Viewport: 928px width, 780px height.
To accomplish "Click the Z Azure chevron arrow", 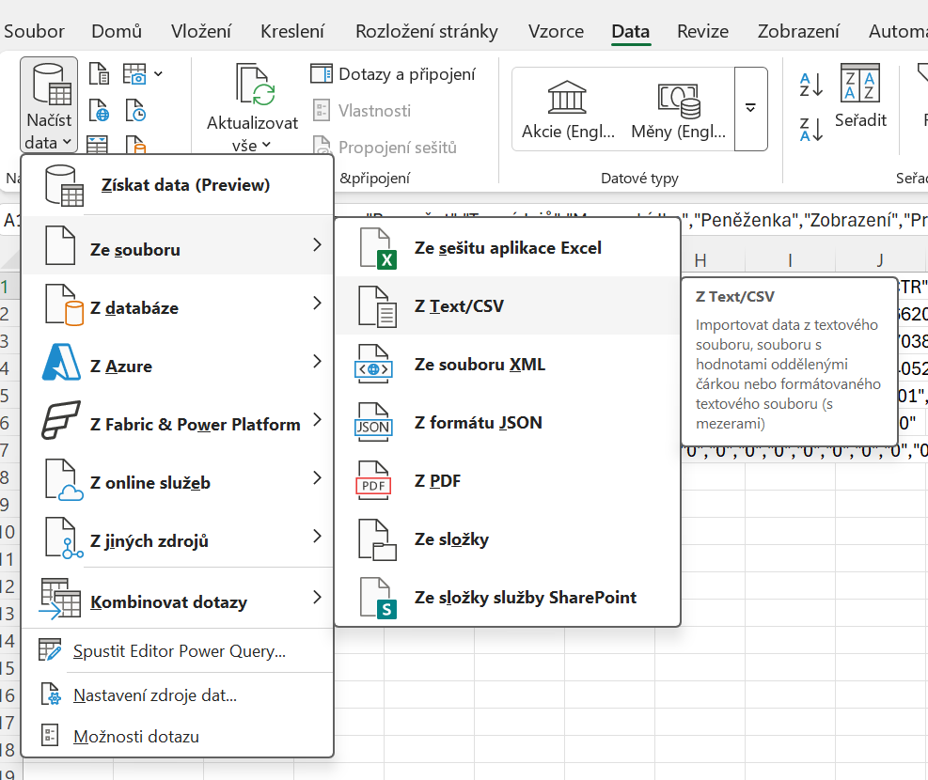I will 317,361.
